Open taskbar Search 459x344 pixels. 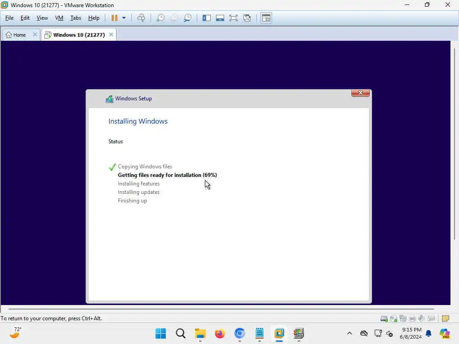click(x=180, y=333)
